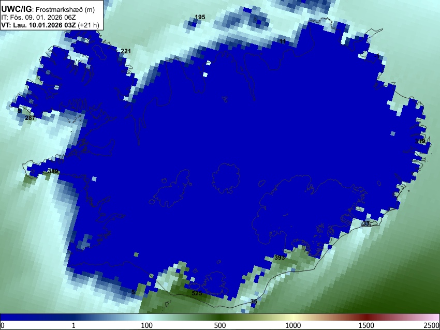This screenshot has width=440, height=330.
Task: Click the pale yellow color scale section above 1000
Action: [293, 318]
